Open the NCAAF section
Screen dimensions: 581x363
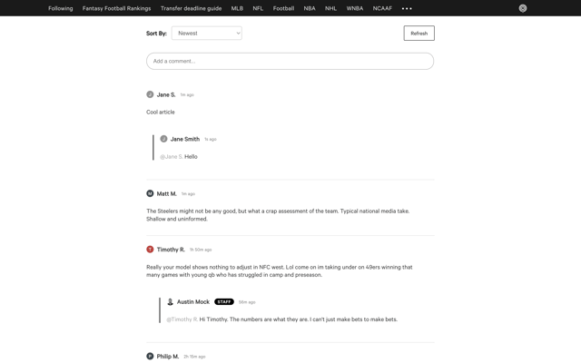click(x=382, y=8)
